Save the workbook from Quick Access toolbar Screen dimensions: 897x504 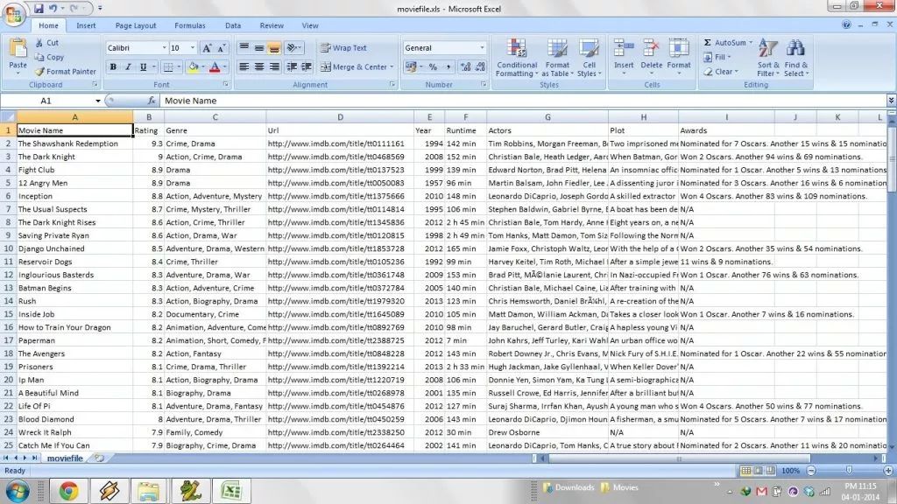tap(39, 9)
